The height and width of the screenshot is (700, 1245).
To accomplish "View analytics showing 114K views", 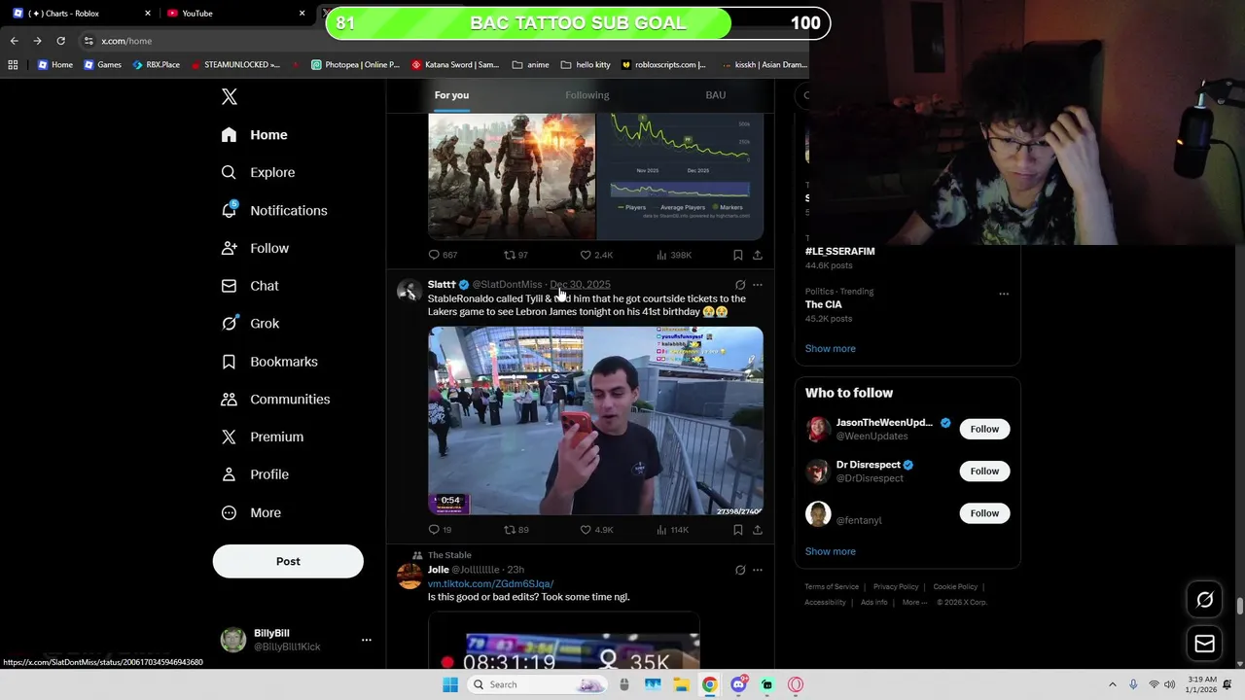I will tap(672, 530).
